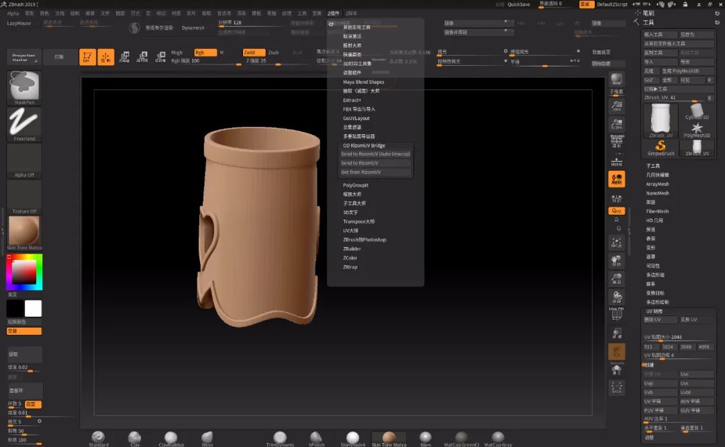Enable Zsub sculpt mode
Screen dimensions: 725x447
[x=274, y=52]
